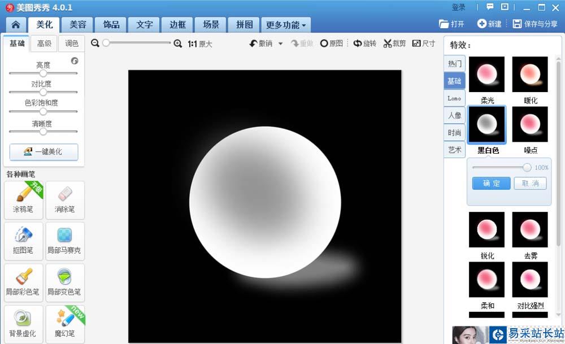The image size is (565, 344).
Task: Click 取消 to cancel effect
Action: click(x=530, y=184)
